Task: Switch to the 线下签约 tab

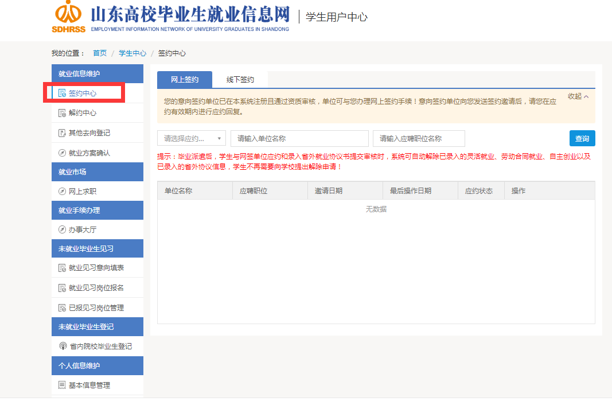Action: (240, 80)
